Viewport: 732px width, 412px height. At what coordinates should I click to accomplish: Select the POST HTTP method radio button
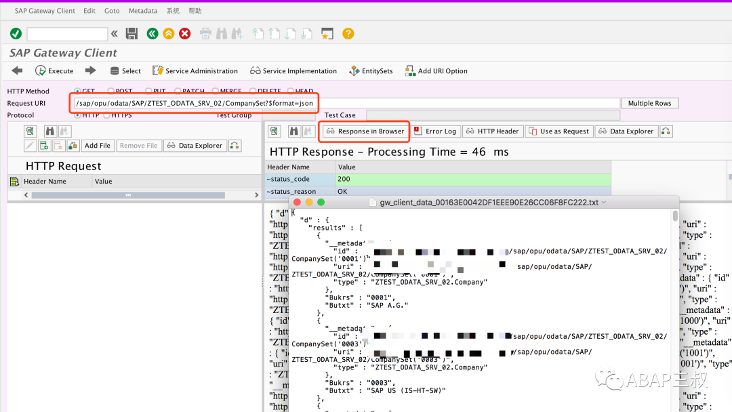(110, 91)
